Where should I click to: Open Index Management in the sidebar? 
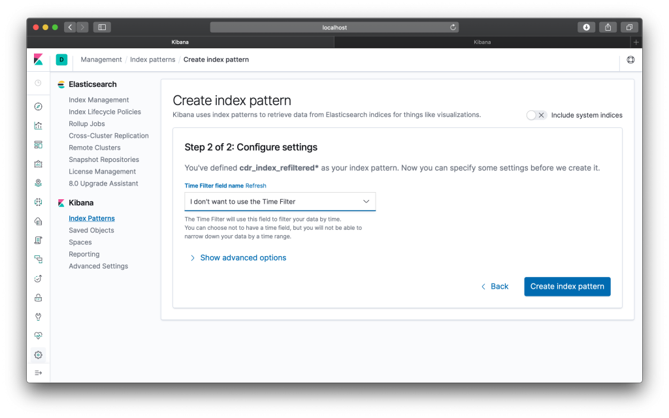pyautogui.click(x=99, y=100)
